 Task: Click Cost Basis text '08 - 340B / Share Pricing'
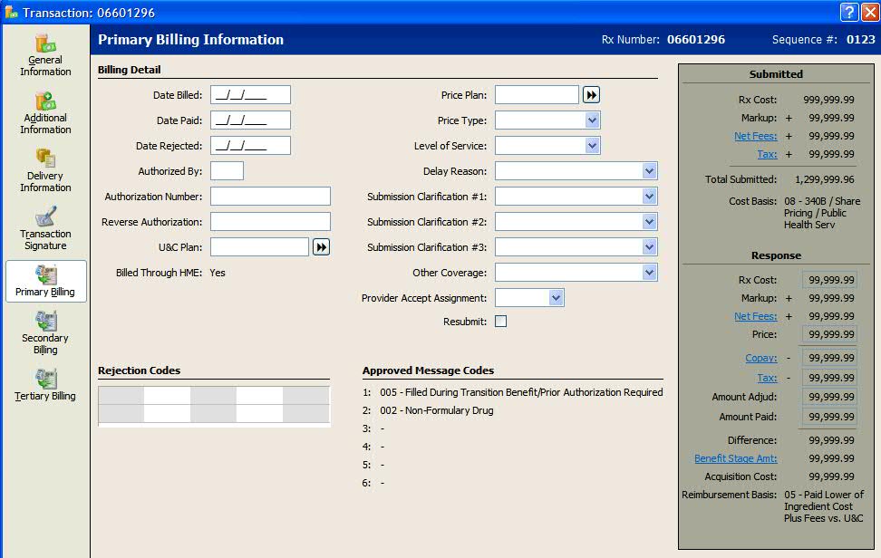822,213
